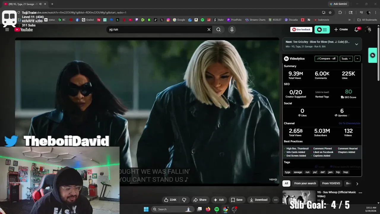Click the 'tyga' tag chip
Image resolution: width=380 pixels, height=214 pixels.
click(x=288, y=172)
